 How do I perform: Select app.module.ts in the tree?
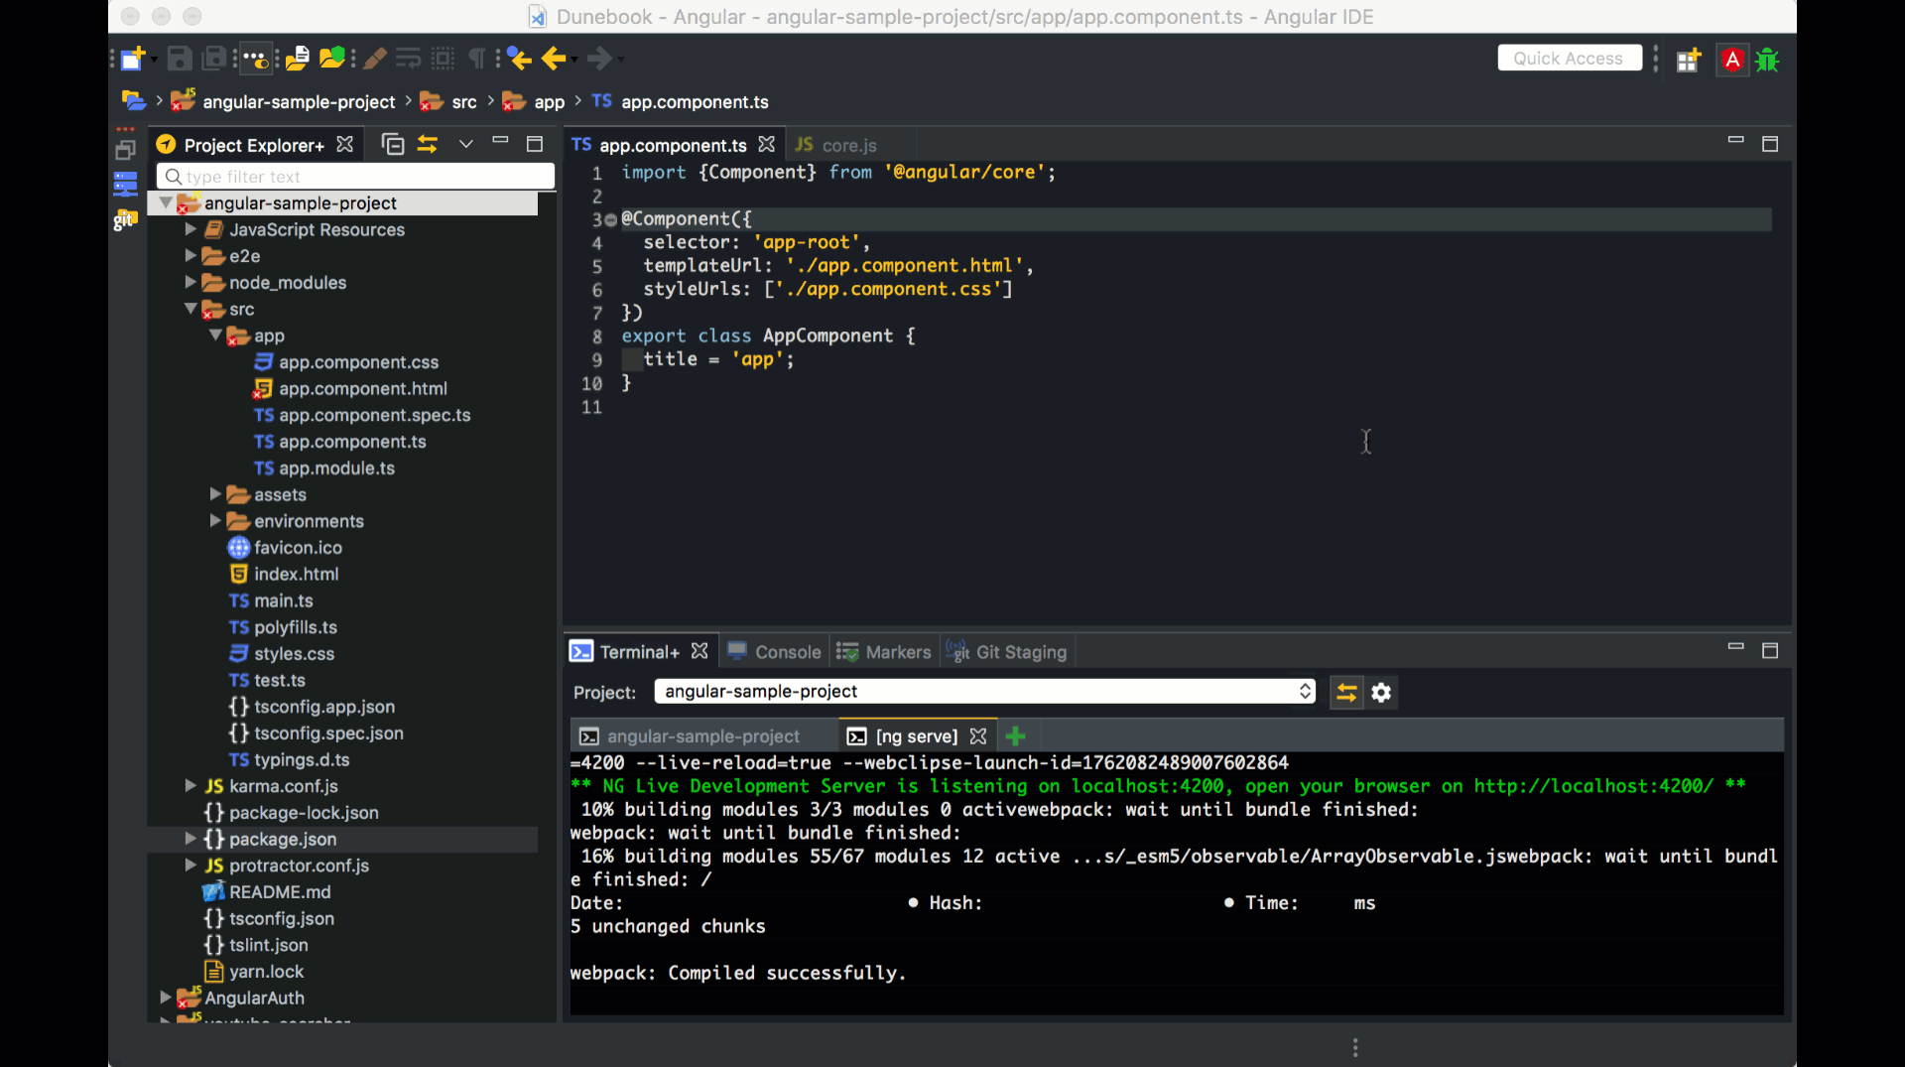click(336, 467)
